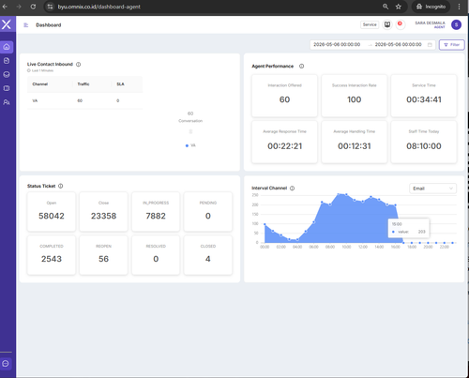Click the COMPLETED card showing 2543
Screen dimensions: 469x378
[52, 255]
